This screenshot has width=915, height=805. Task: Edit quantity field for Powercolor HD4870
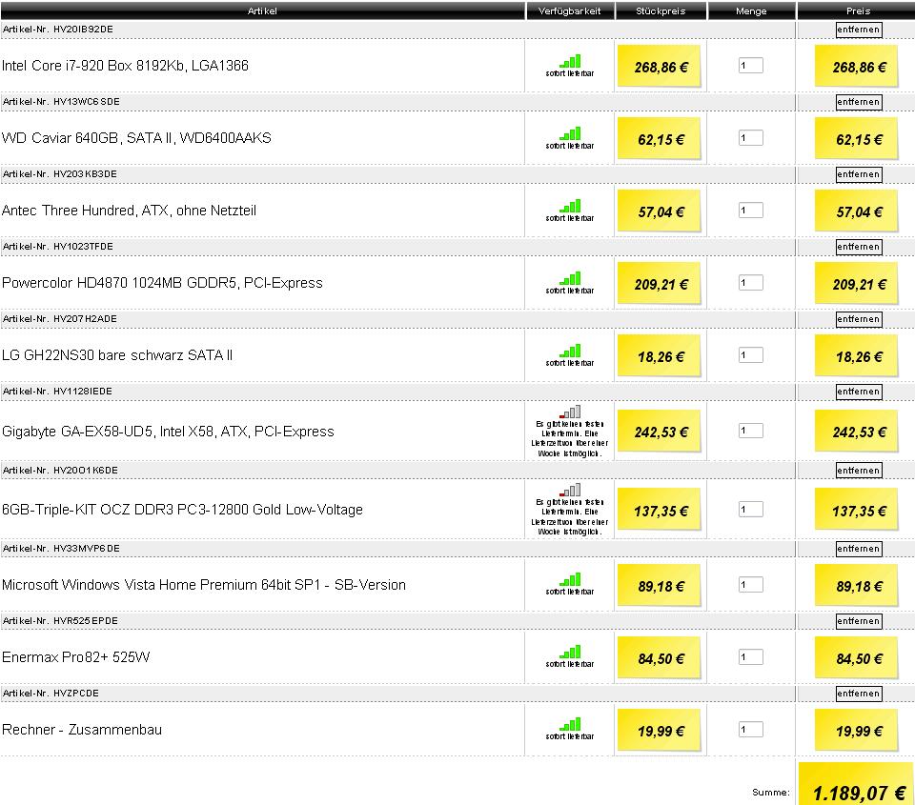tap(750, 282)
